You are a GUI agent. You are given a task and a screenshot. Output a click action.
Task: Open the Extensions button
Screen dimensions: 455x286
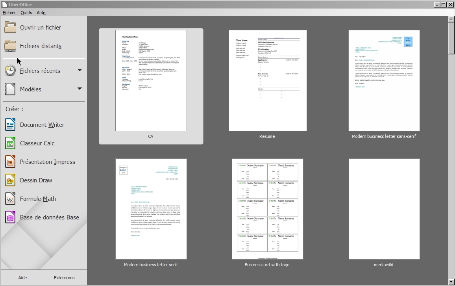tap(64, 278)
